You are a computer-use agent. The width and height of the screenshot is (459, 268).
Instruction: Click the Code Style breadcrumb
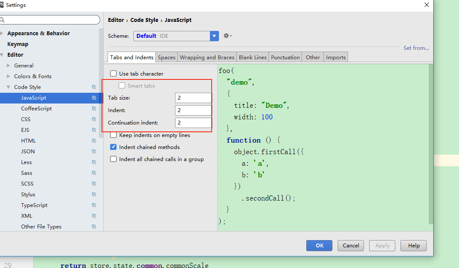tap(144, 20)
